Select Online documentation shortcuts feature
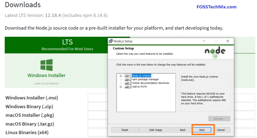Viewport: 257px width, 138px height. [151, 83]
